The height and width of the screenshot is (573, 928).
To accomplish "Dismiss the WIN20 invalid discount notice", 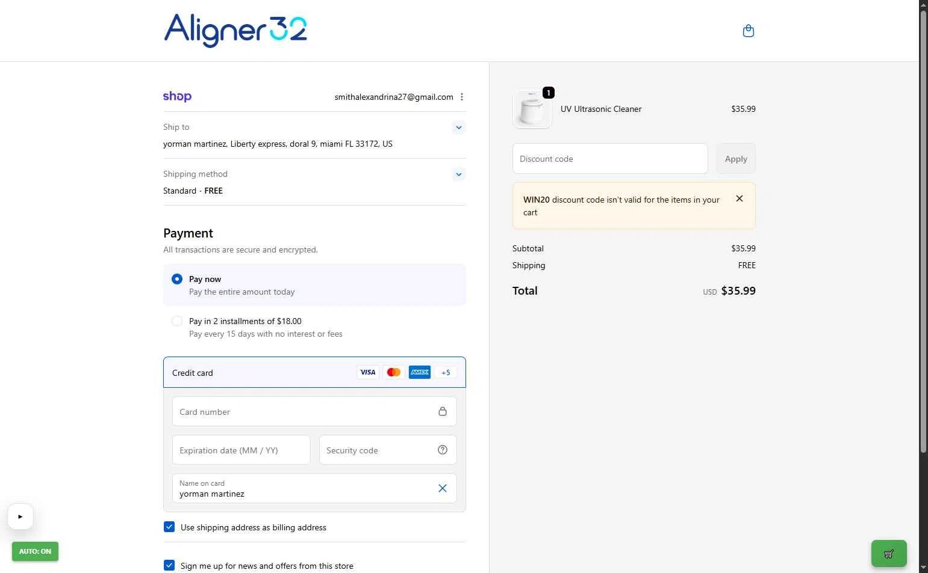I will [x=740, y=198].
